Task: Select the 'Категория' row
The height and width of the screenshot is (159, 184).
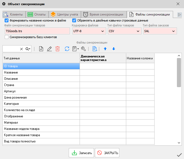Action: point(79,104)
